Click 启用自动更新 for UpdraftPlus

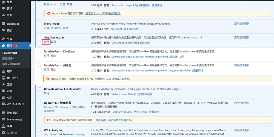(242, 103)
